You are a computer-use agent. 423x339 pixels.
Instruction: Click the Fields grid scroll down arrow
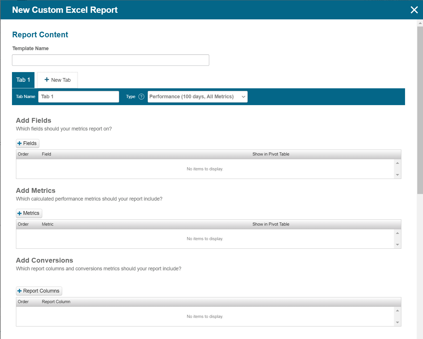397,175
